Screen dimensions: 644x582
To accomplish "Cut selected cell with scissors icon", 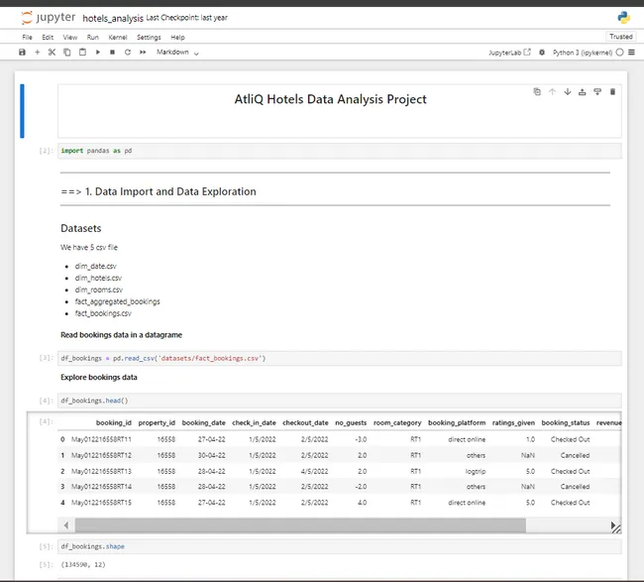I will pyautogui.click(x=52, y=53).
